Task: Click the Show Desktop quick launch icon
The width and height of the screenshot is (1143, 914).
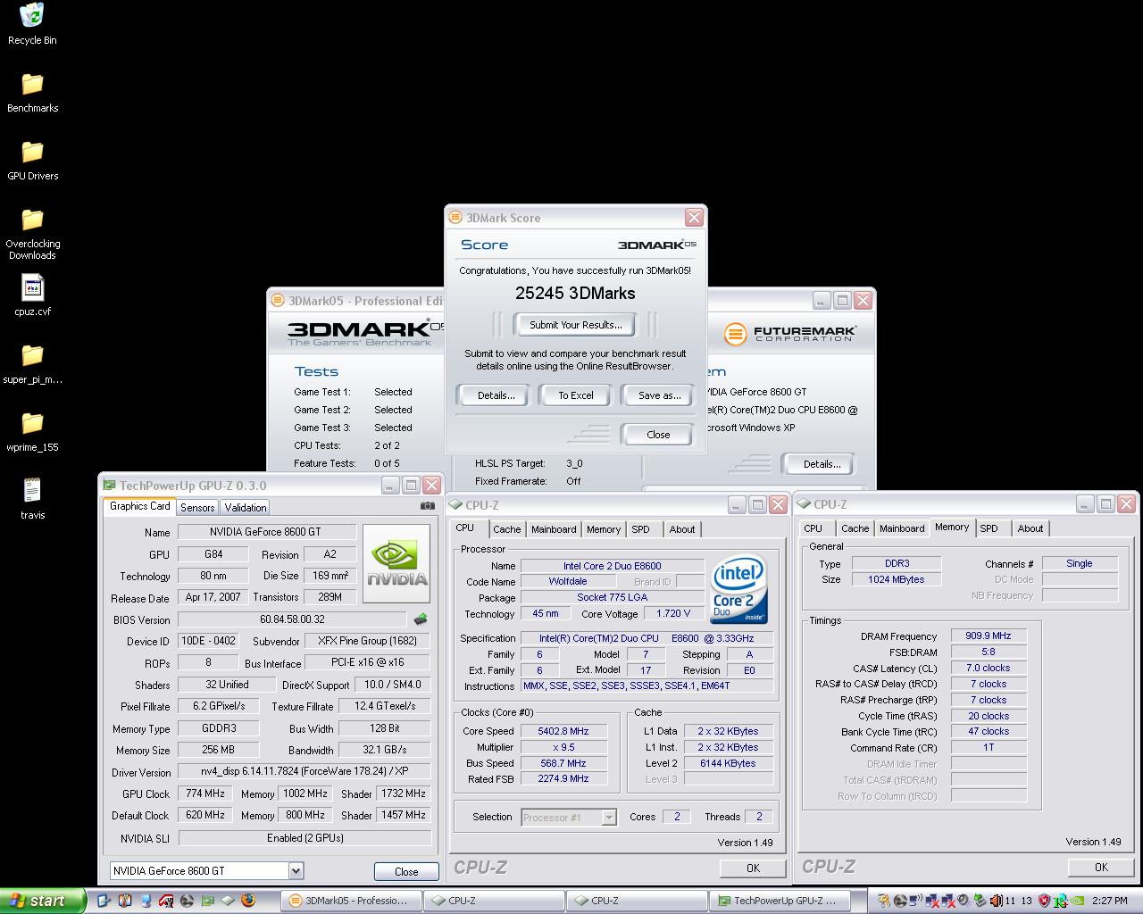Action: point(103,901)
